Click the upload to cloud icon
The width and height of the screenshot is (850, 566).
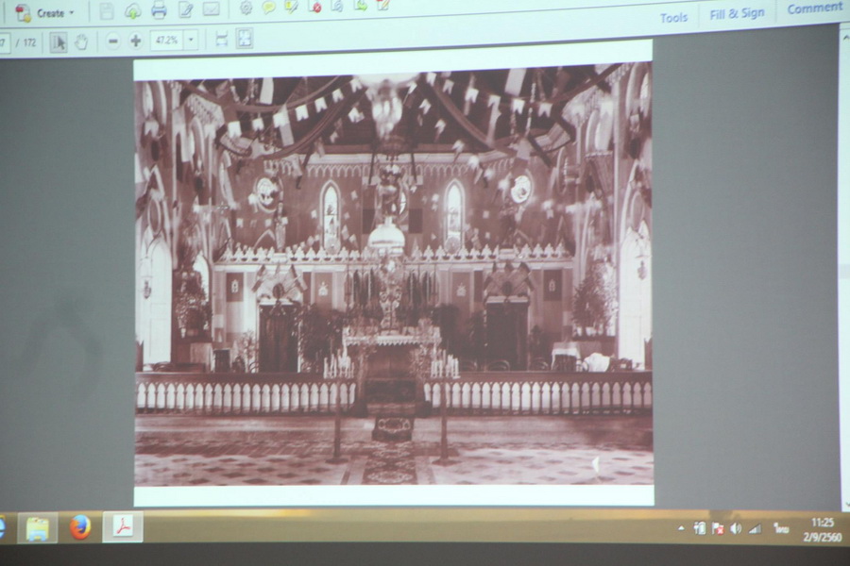[133, 10]
